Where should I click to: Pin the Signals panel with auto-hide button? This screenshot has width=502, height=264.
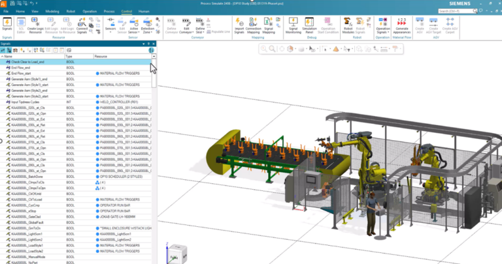(148, 43)
